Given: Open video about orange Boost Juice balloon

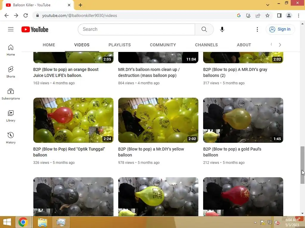Looking at the screenshot, I should 66,72.
